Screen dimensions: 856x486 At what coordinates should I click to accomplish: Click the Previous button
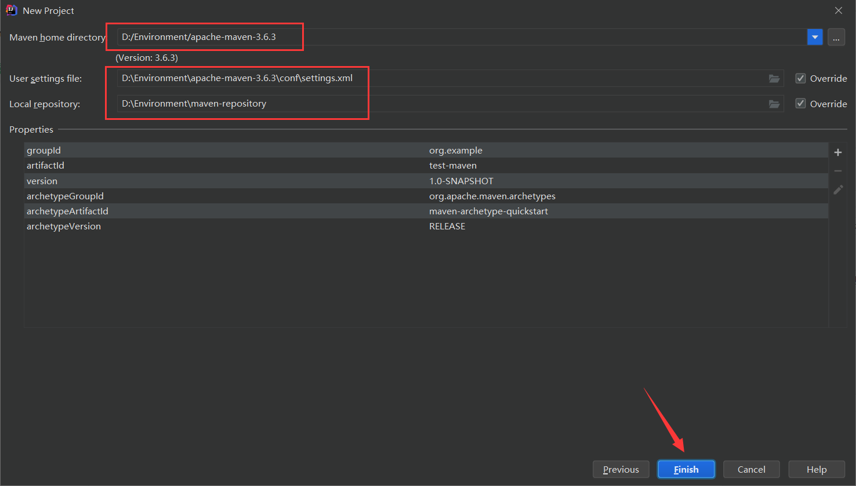point(621,469)
